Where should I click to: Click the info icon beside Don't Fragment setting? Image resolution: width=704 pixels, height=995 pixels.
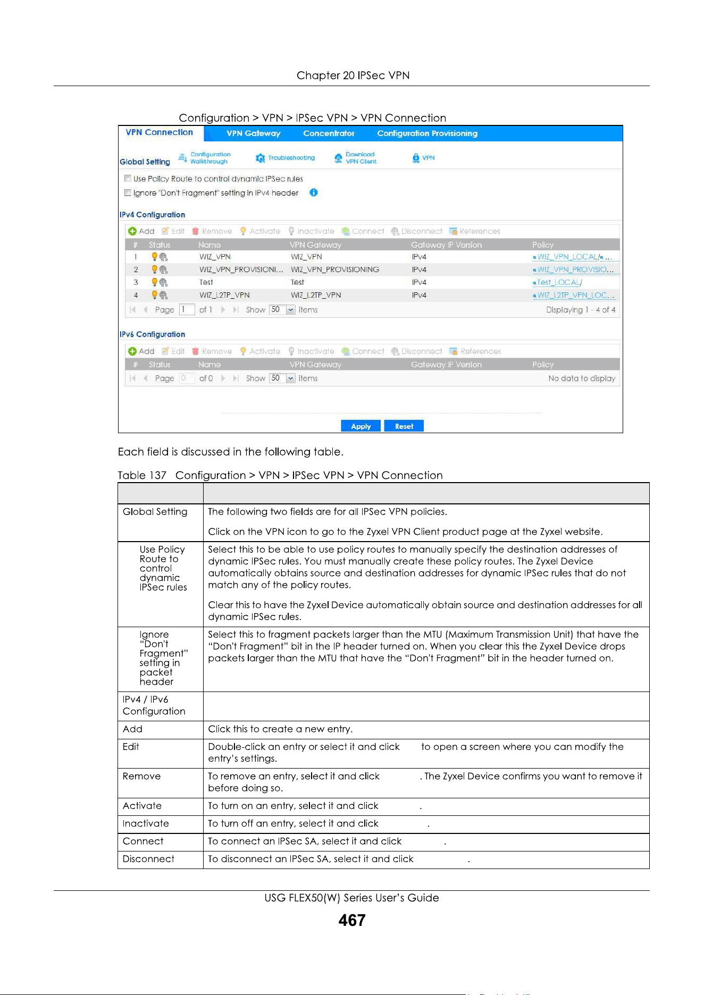pos(314,192)
